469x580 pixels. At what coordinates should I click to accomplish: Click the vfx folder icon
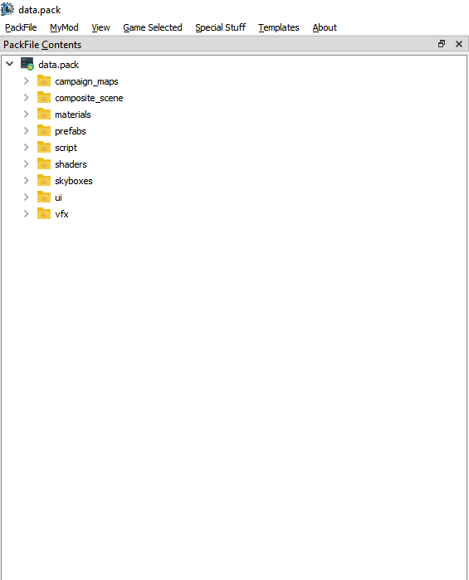[x=44, y=213]
